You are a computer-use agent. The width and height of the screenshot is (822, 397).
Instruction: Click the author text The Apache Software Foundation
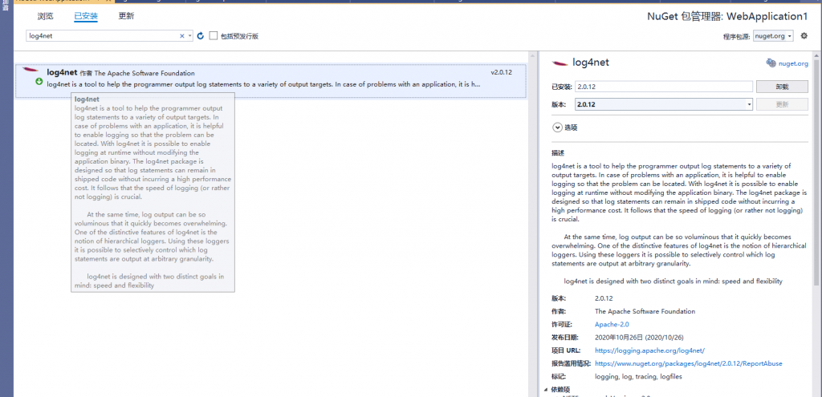[645, 311]
